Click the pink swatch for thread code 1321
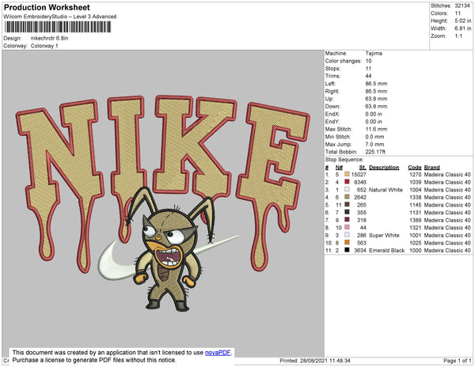Image resolution: width=475 pixels, height=367 pixels. pos(347,227)
